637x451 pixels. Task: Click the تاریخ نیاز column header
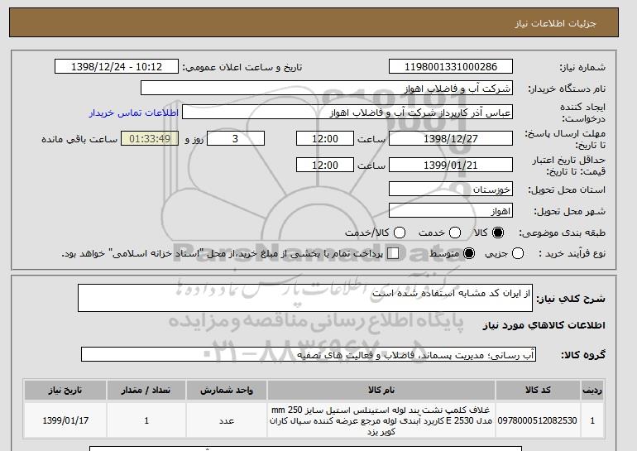click(x=65, y=390)
